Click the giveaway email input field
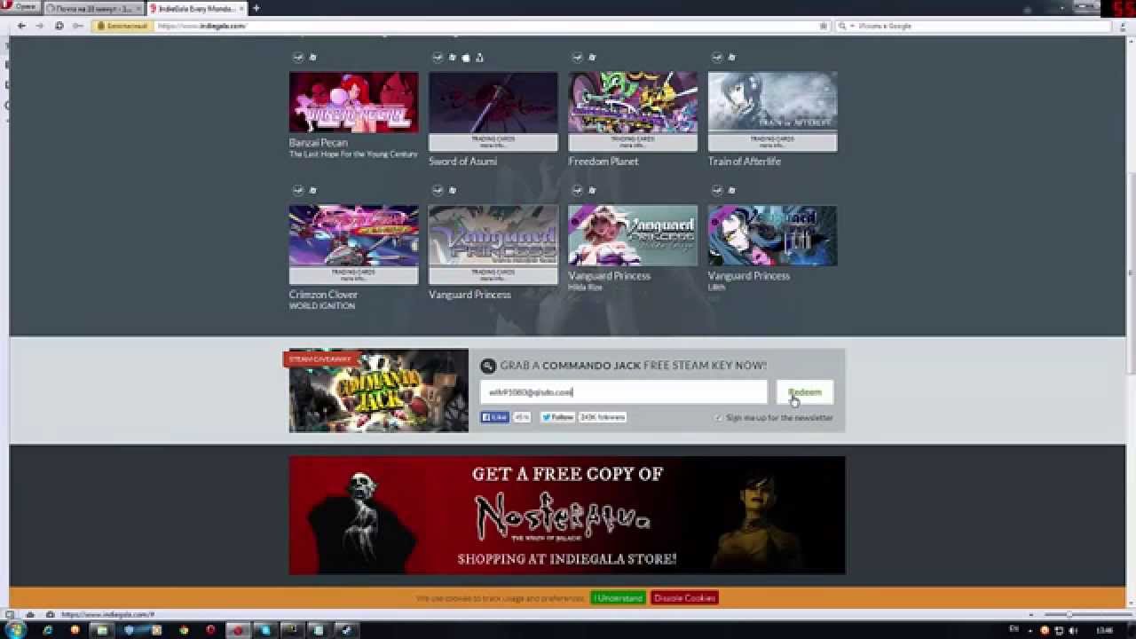Image resolution: width=1136 pixels, height=639 pixels. click(624, 391)
